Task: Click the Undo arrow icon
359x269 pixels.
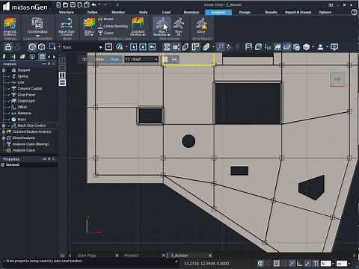Action: coord(93,4)
